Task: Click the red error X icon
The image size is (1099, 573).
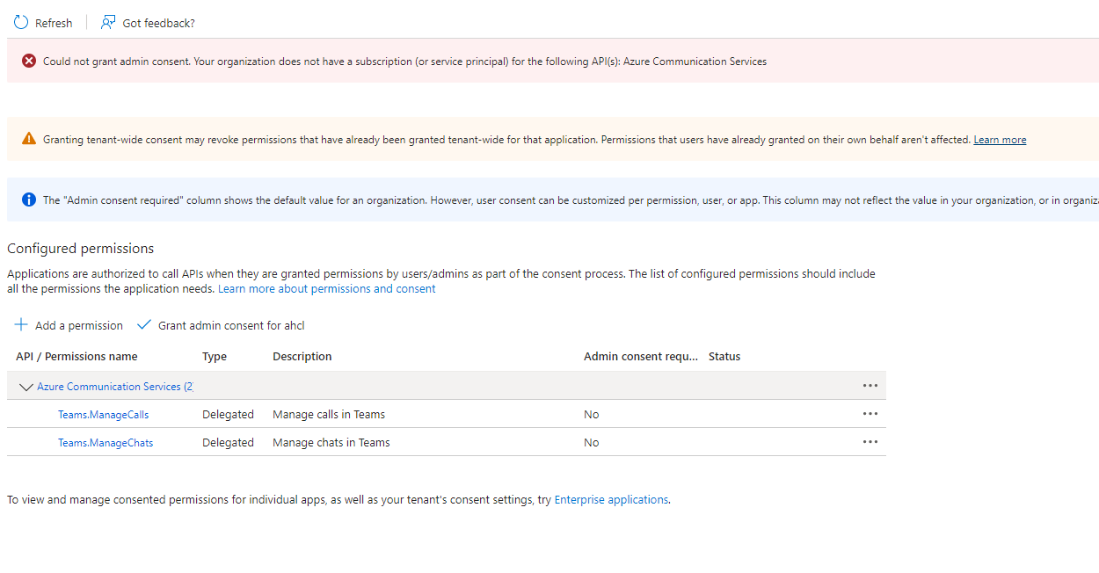Action: coord(29,61)
